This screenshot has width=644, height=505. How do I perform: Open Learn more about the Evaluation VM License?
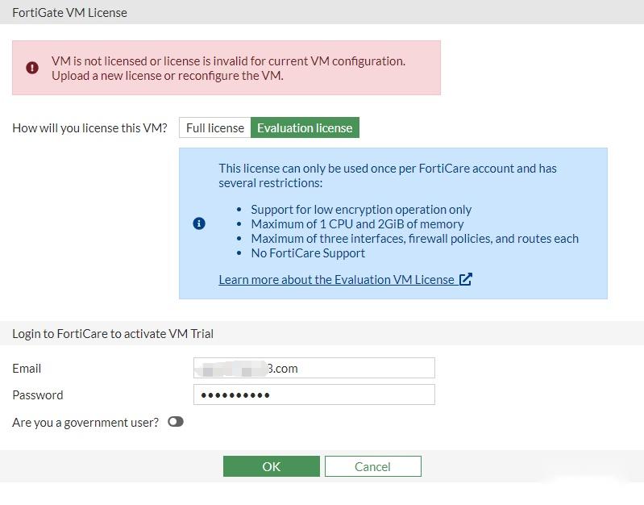(336, 280)
